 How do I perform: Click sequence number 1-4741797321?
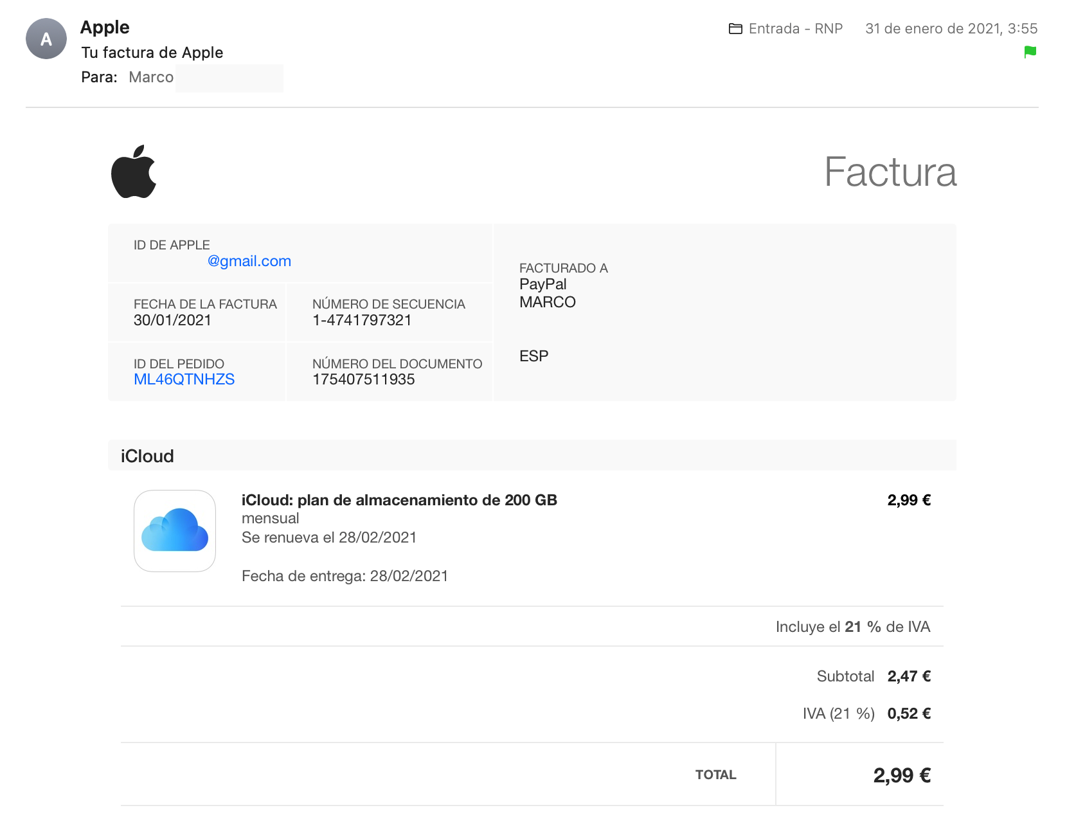coord(362,320)
